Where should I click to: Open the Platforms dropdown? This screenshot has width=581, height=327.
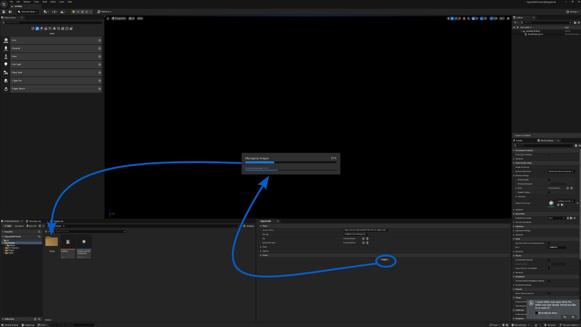pos(104,12)
